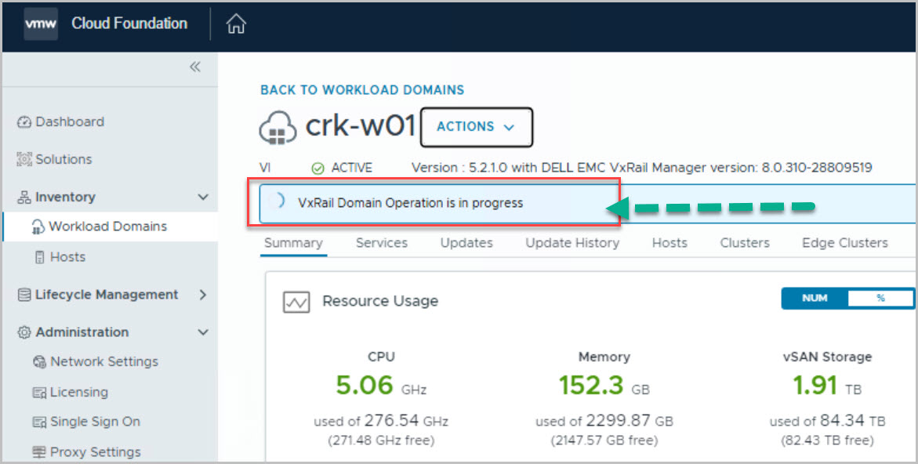Switch to the Clusters tab
This screenshot has height=464, width=918.
[x=745, y=243]
